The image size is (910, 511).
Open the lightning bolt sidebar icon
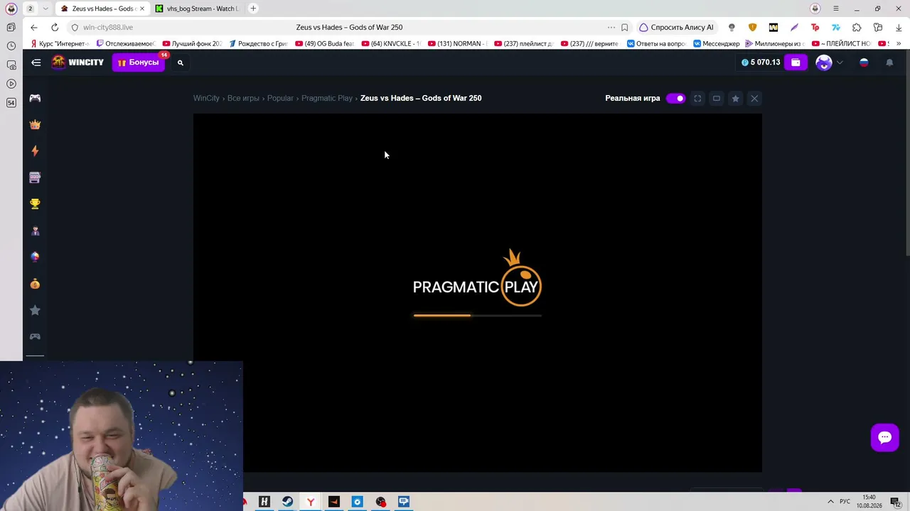pos(35,150)
